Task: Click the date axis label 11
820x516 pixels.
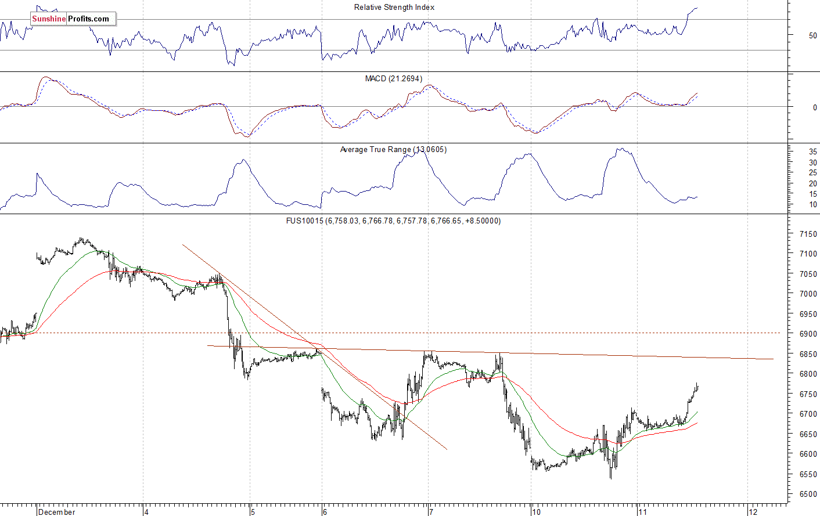Action: tap(642, 512)
